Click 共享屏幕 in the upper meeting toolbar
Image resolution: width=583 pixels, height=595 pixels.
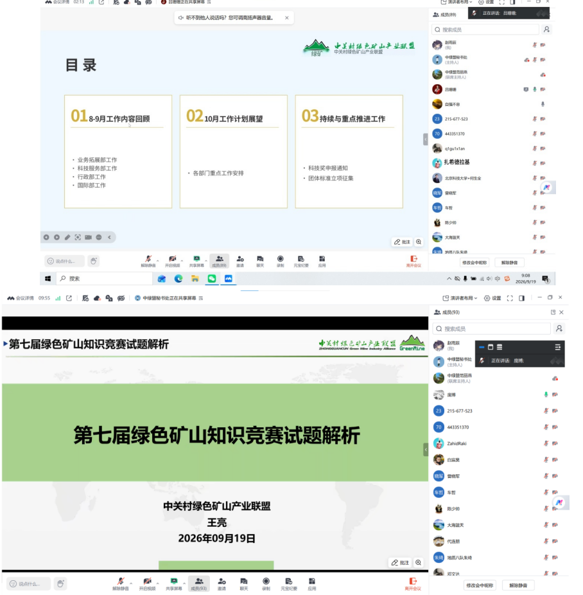point(196,261)
